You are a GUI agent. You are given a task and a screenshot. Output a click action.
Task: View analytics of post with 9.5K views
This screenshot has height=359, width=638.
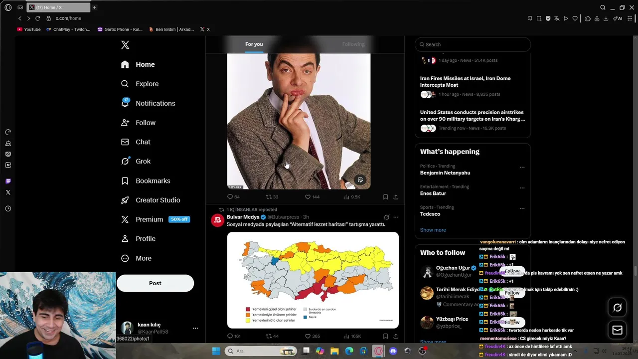coord(352,197)
